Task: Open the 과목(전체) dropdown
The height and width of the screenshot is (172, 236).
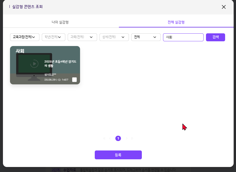Action: [82, 37]
